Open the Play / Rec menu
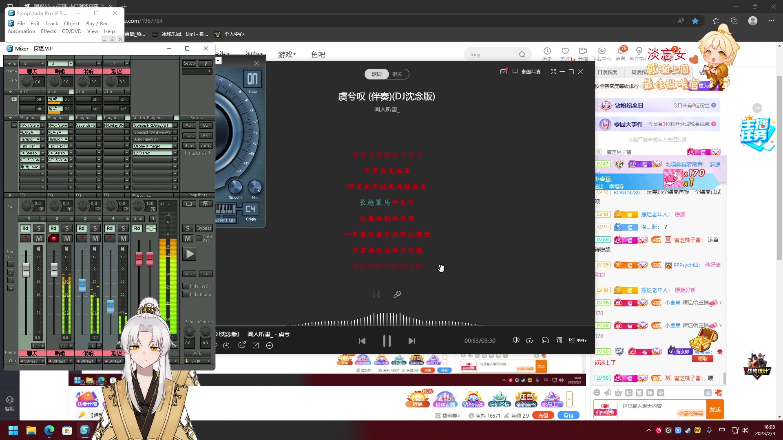The image size is (783, 440). [x=97, y=24]
